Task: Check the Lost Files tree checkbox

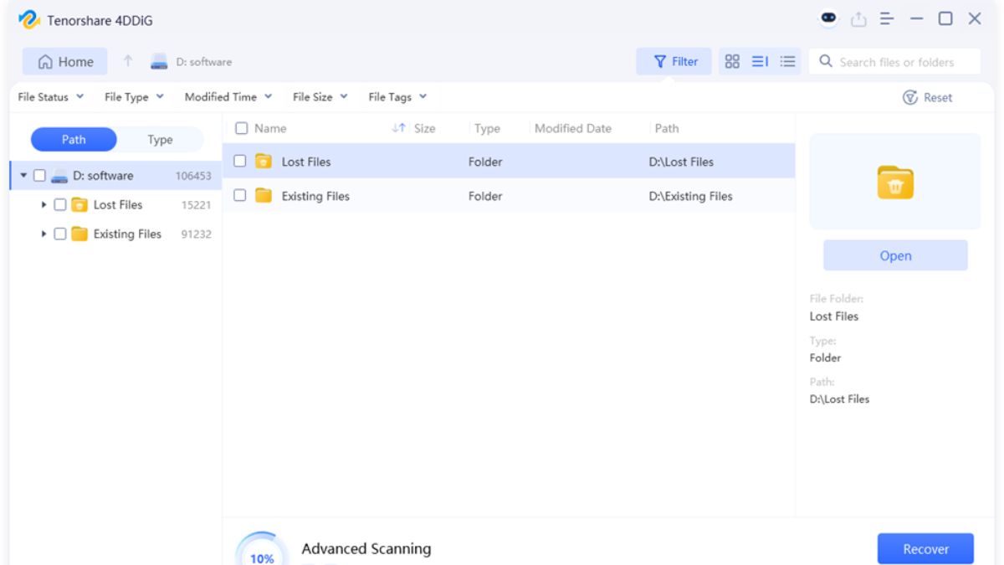Action: pyautogui.click(x=59, y=204)
